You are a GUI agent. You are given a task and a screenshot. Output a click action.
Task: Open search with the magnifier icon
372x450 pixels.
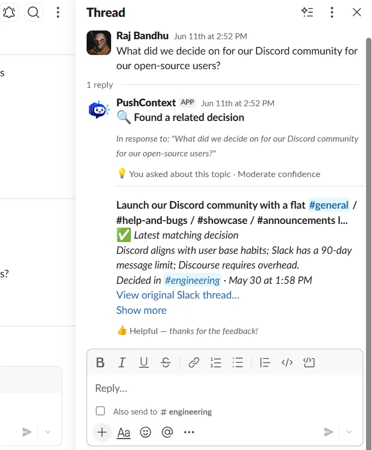(34, 13)
